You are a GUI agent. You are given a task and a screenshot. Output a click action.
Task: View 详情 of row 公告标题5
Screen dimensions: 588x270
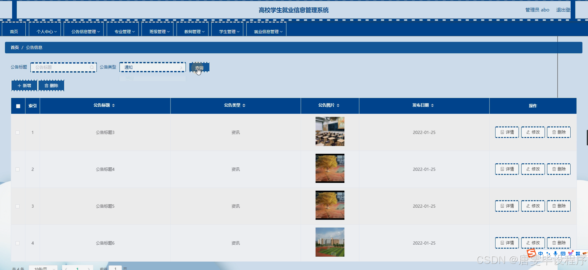pos(507,206)
